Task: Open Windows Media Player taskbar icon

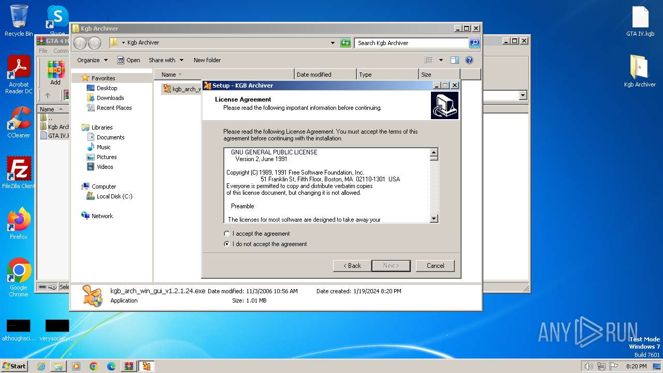Action: (x=76, y=366)
